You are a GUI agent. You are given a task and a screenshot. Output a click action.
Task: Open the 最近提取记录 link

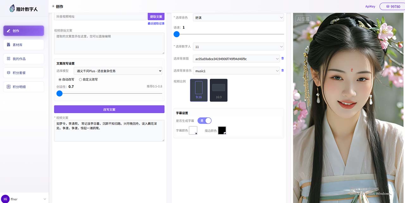tap(156, 23)
